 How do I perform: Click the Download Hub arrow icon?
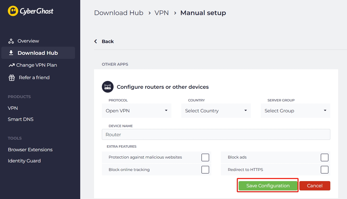(11, 53)
